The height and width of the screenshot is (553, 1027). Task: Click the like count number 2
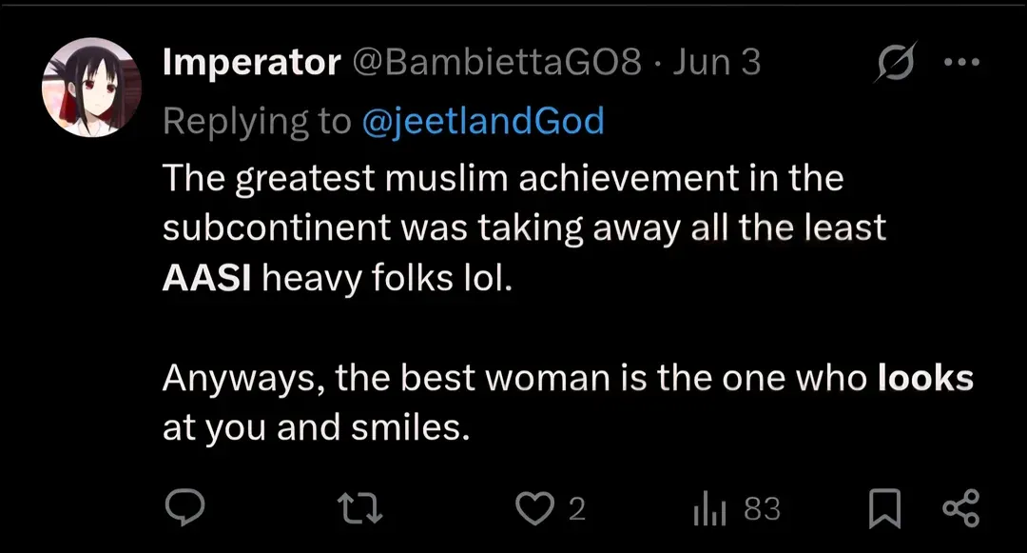tap(576, 510)
